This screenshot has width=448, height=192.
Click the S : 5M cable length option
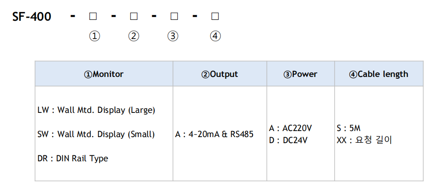[348, 128]
